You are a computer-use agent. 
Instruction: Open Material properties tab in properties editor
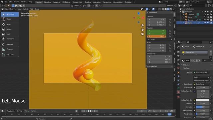pyautogui.click(x=178, y=92)
